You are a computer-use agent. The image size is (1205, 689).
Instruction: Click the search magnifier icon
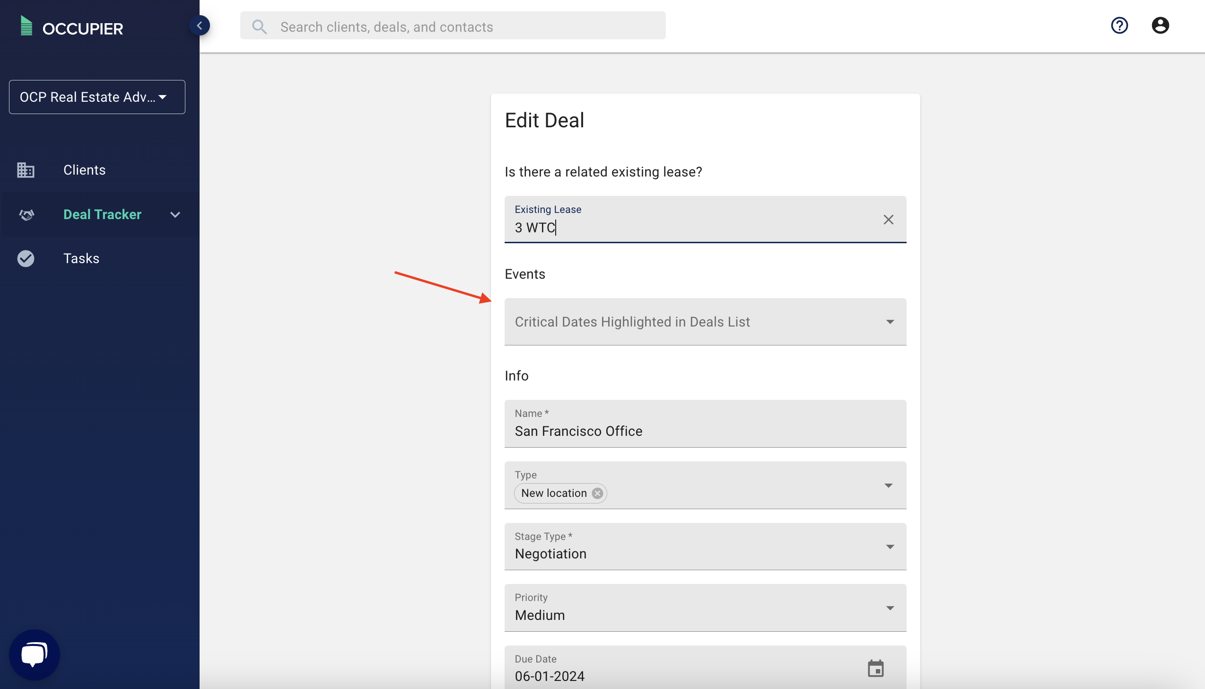point(259,27)
